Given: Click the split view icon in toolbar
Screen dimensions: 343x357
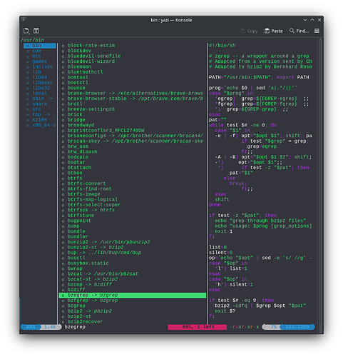Looking at the screenshot, I should (x=36, y=31).
